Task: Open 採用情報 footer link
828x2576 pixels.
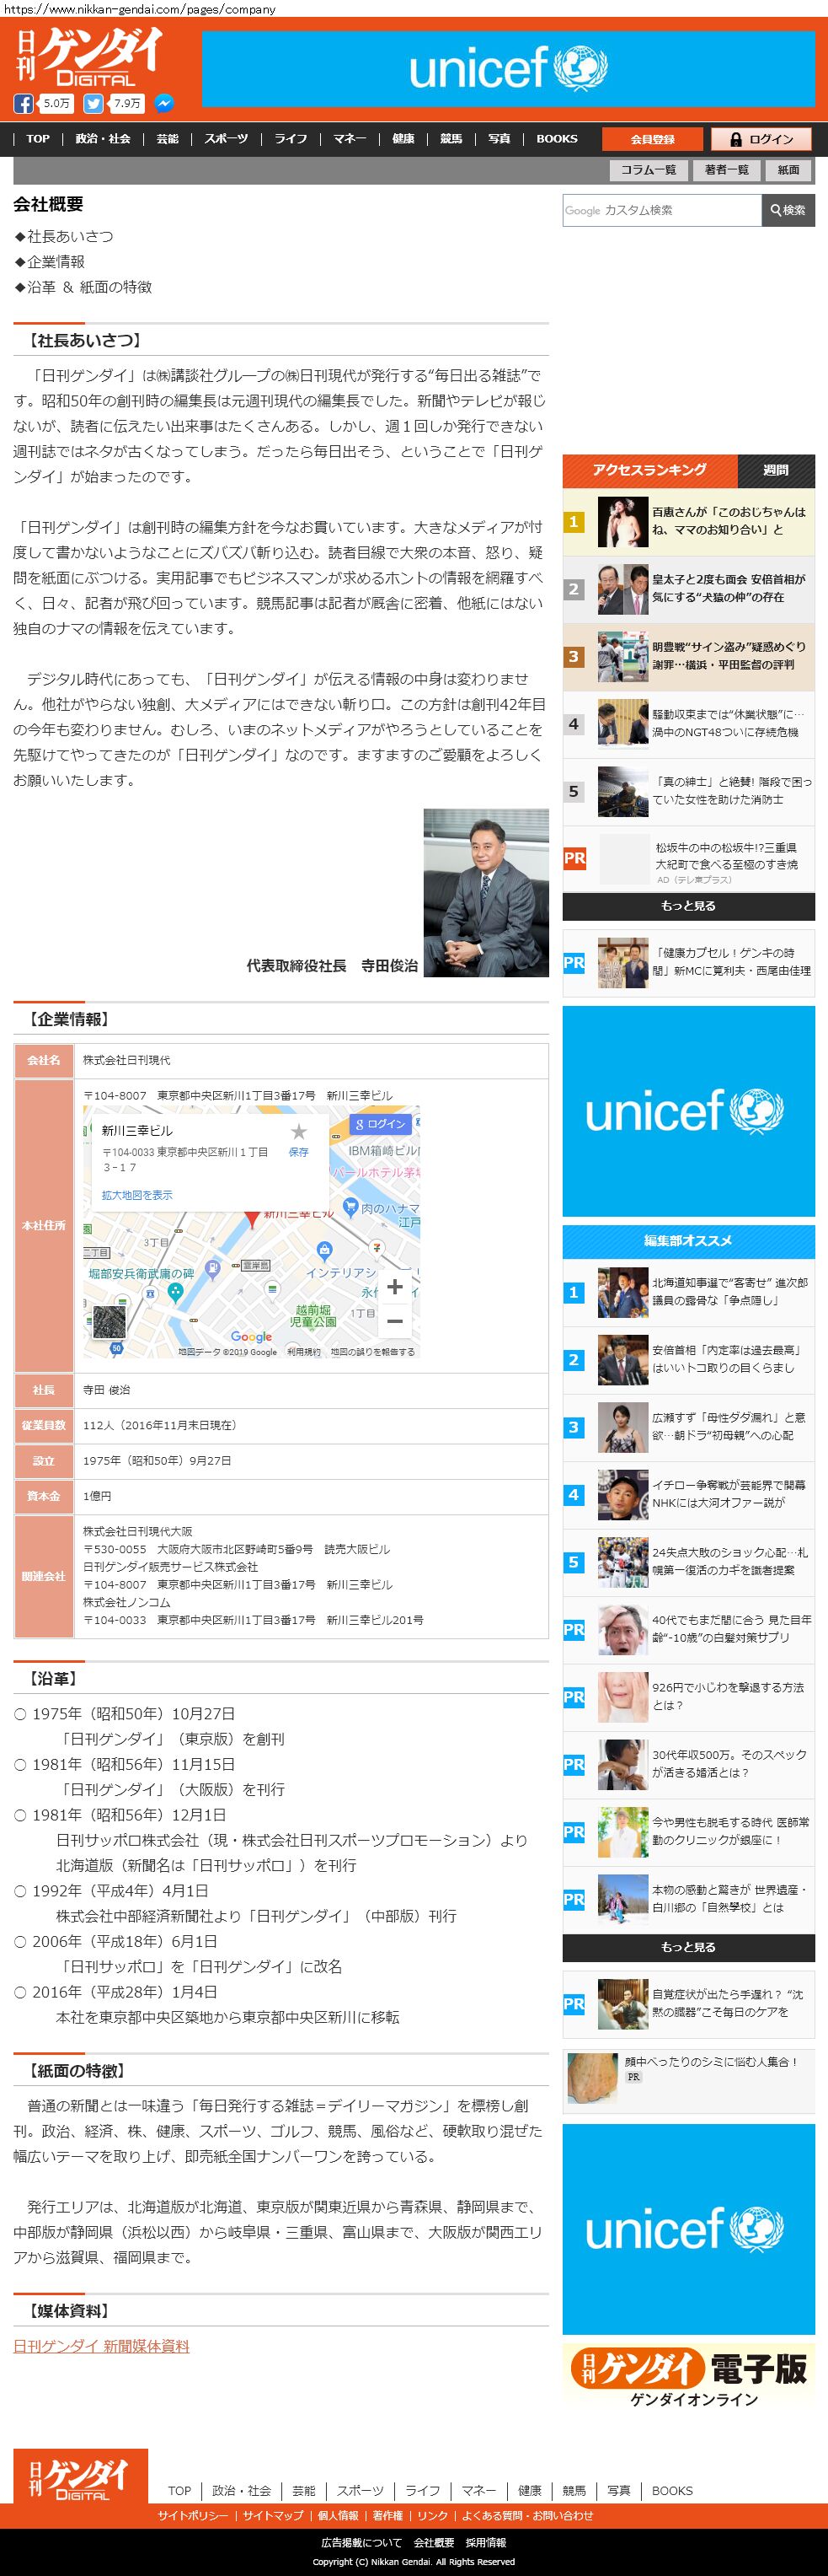Action: point(485,2542)
